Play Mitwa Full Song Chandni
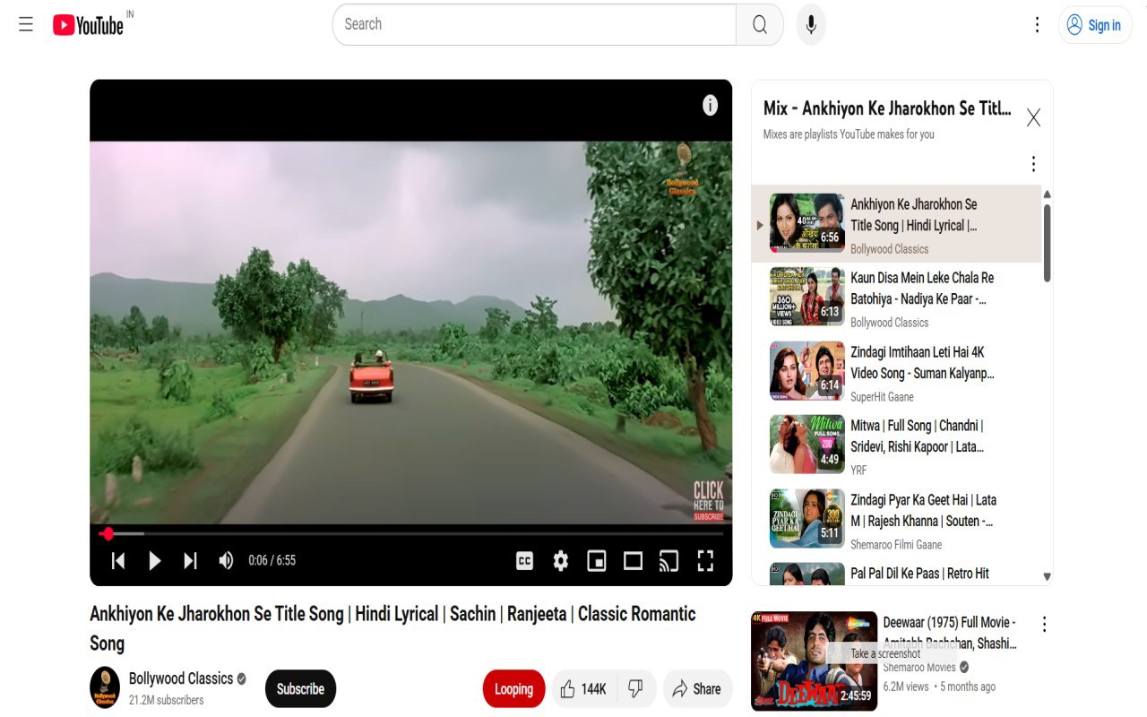Screen dimensions: 1147x717 (x=918, y=436)
